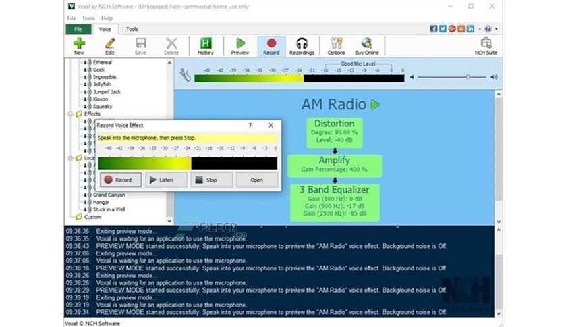The image size is (564, 327).
Task: Click the loud speaker icon right of volume slider
Action: [x=494, y=77]
